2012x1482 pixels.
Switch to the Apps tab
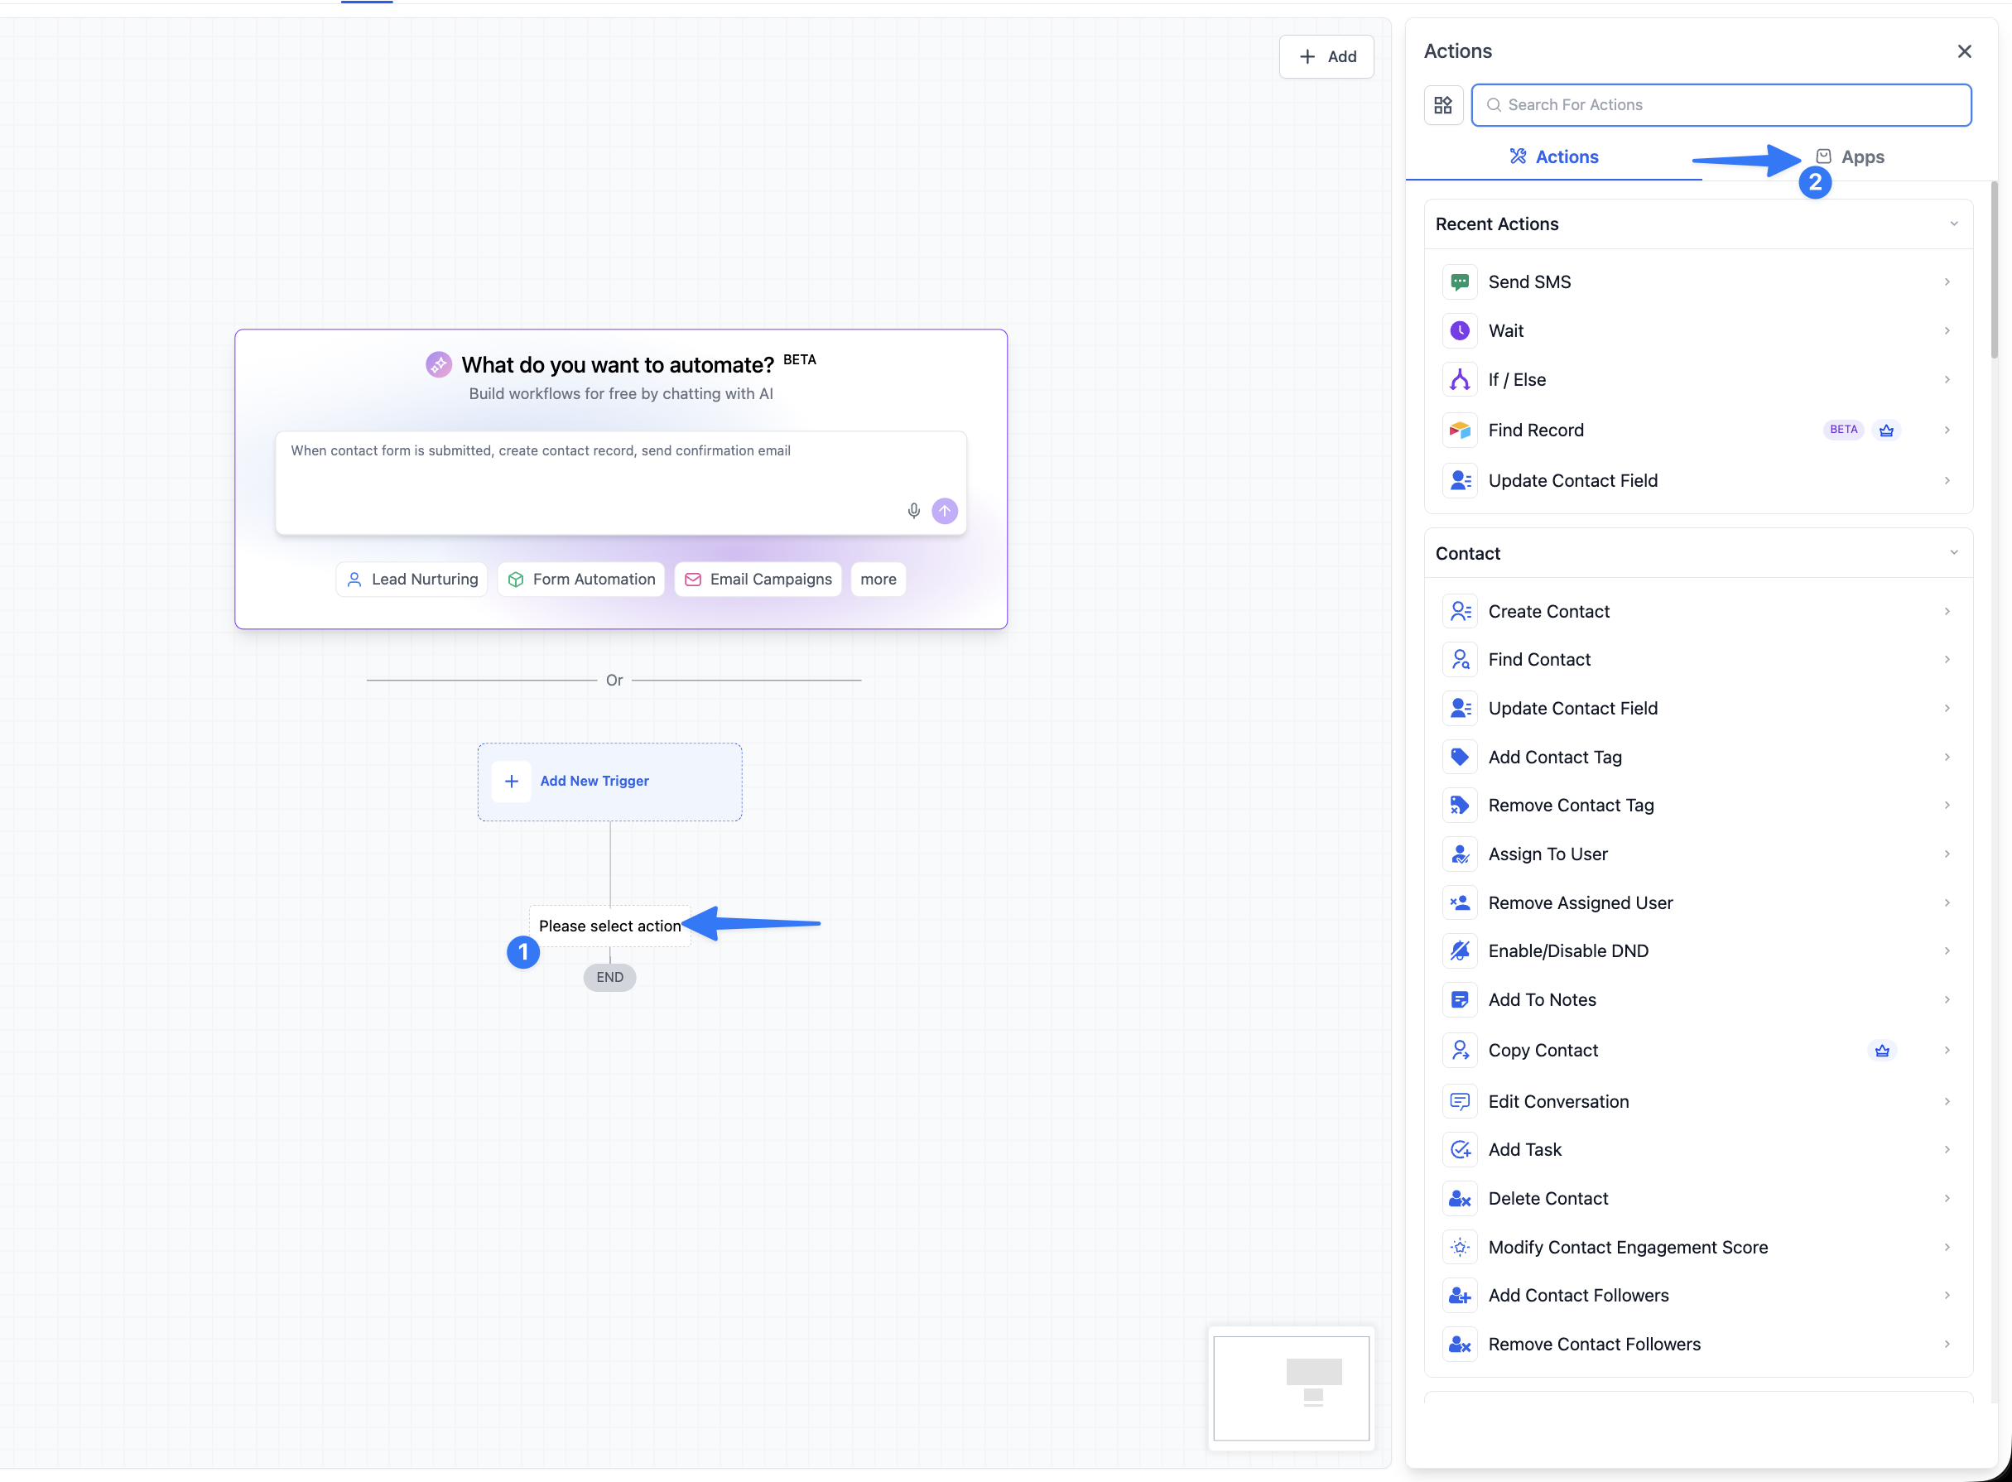pos(1850,157)
